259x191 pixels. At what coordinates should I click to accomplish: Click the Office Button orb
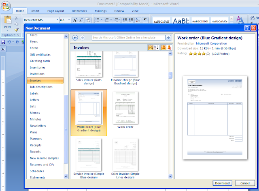click(6, 6)
